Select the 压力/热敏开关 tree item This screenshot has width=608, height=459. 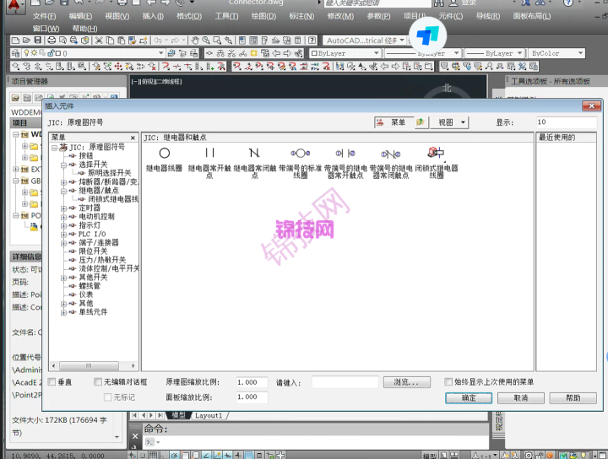click(x=102, y=260)
